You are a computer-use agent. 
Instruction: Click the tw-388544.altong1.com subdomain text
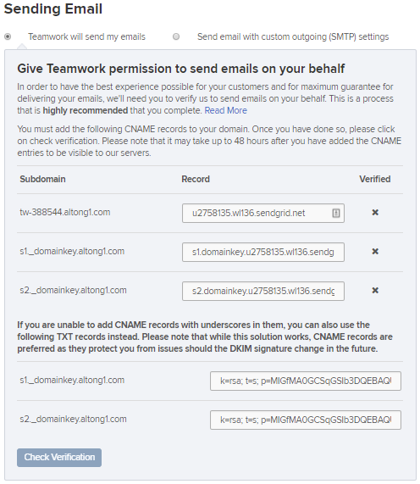point(64,213)
